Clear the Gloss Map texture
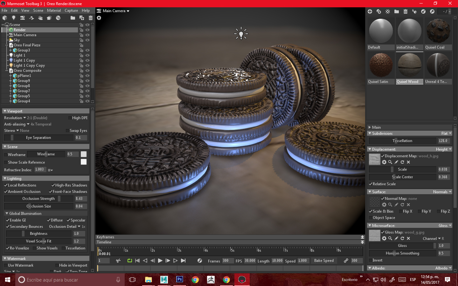 pyautogui.click(x=408, y=238)
